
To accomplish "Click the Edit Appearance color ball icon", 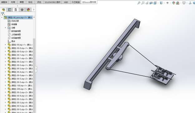I will tap(173, 3).
